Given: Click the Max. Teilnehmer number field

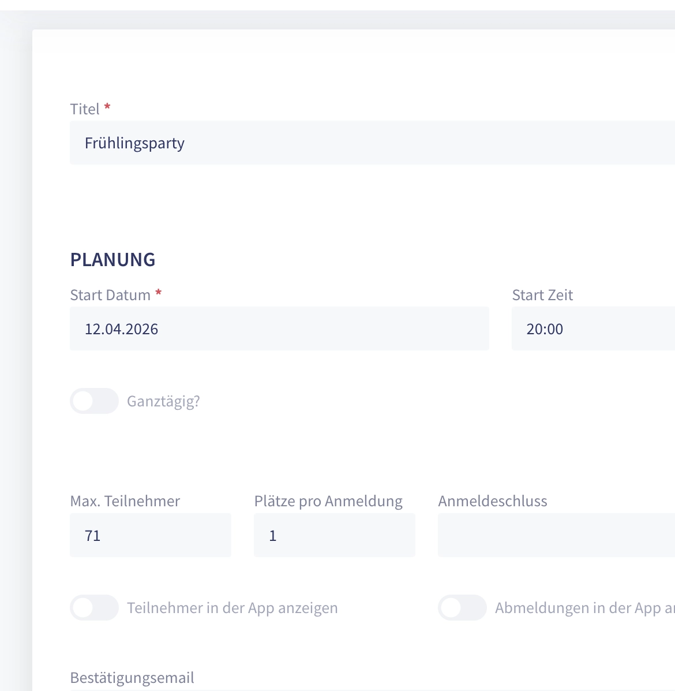Looking at the screenshot, I should (x=150, y=536).
